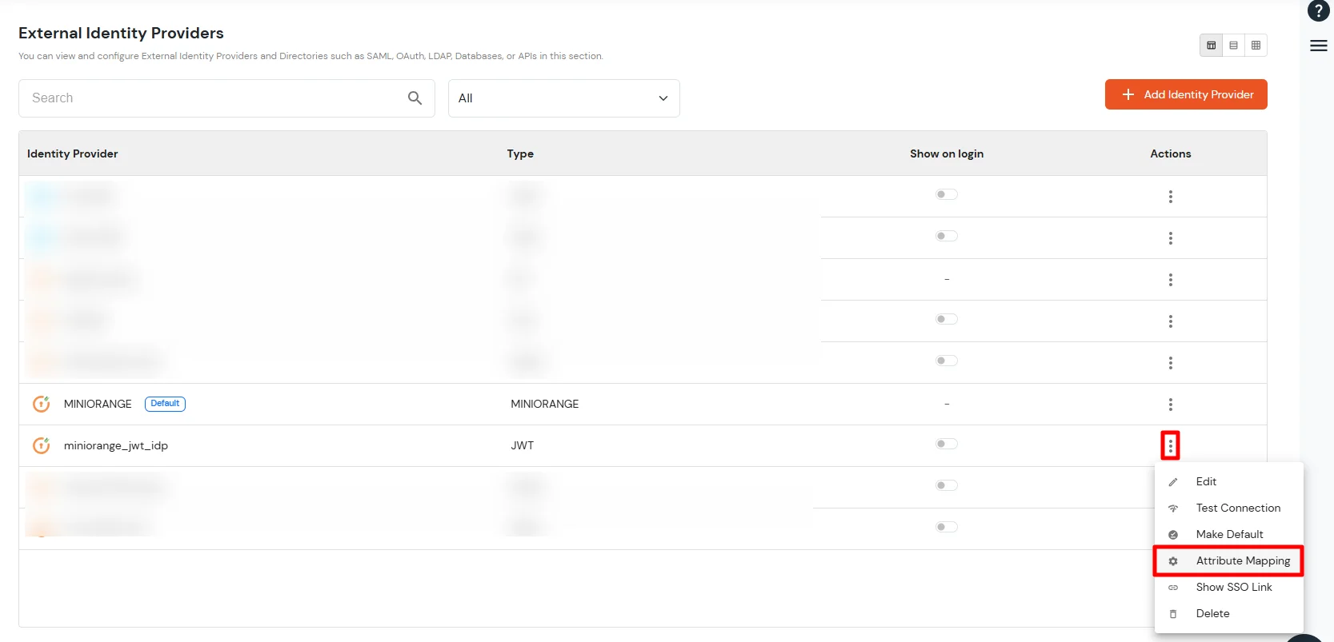Screen dimensions: 1334x642
Task: Click the Show on login column header
Action: 947,154
